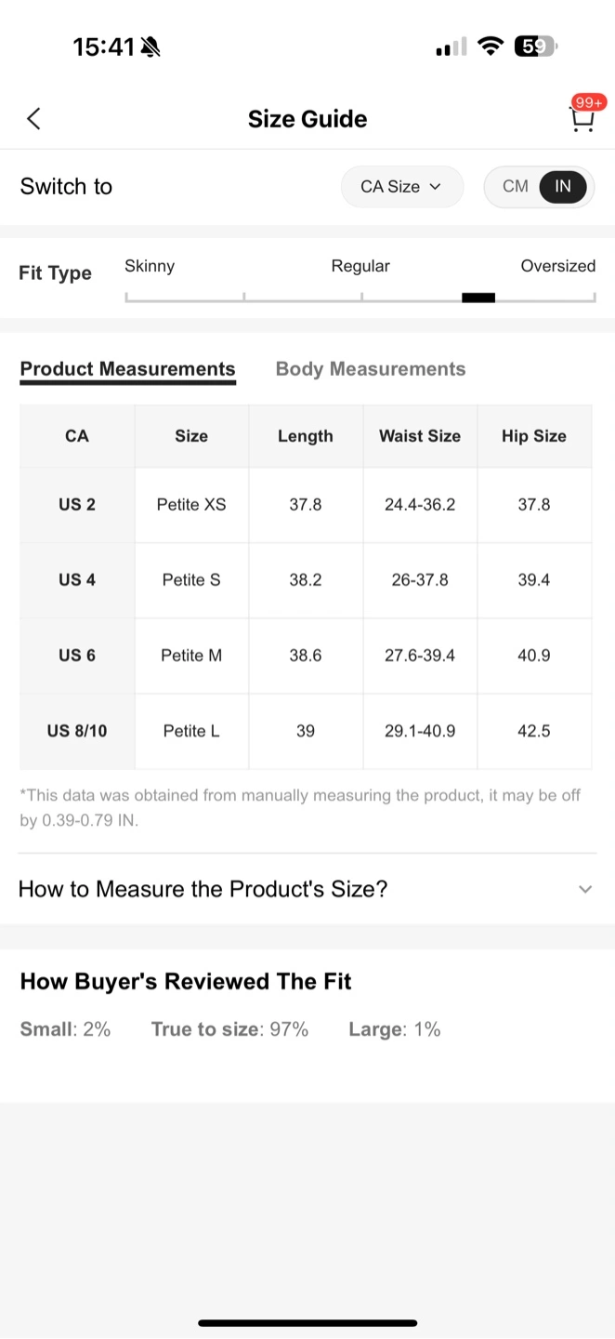Tap the Fit Type slider marker

[x=478, y=298]
